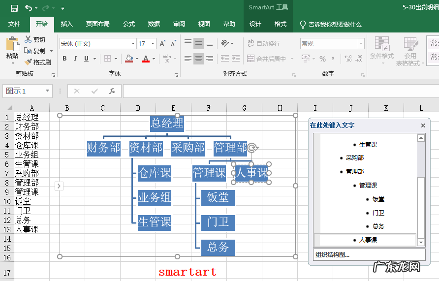Click the Save icon in title bar
The width and height of the screenshot is (439, 281).
point(14,8)
